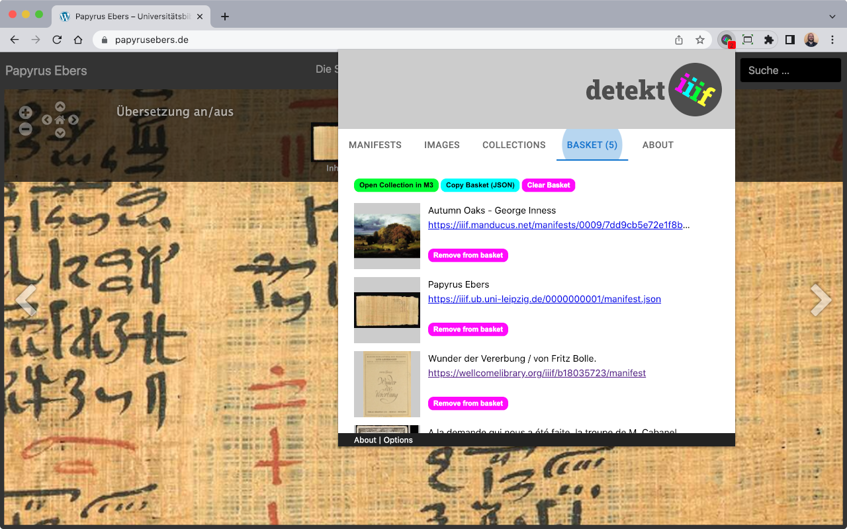Reset the view with the home icon
847x529 pixels.
(60, 120)
